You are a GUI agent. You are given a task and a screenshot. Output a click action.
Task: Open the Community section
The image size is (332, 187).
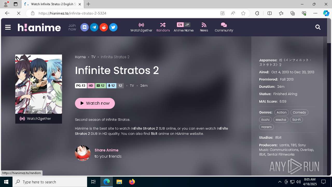pyautogui.click(x=224, y=27)
